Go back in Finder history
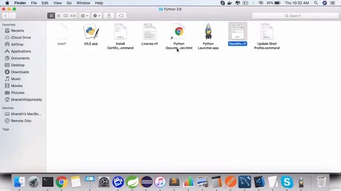 tap(6, 15)
